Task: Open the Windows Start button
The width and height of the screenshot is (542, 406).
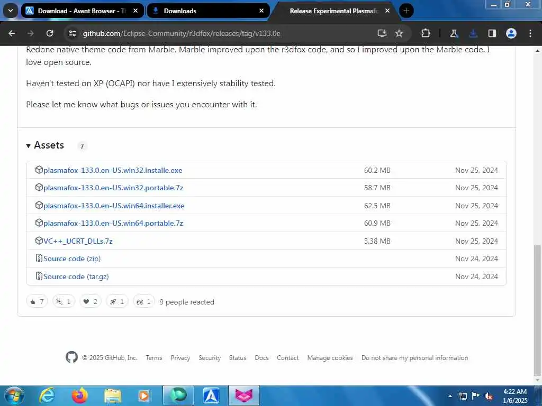Action: tap(14, 395)
